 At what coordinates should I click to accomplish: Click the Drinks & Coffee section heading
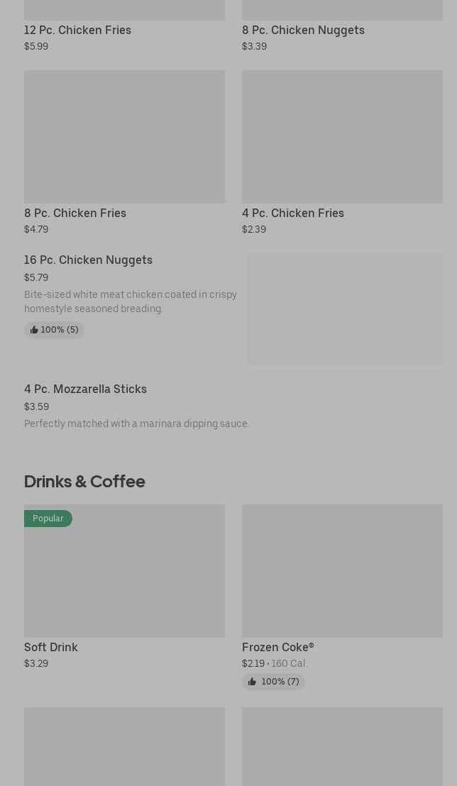click(x=84, y=482)
